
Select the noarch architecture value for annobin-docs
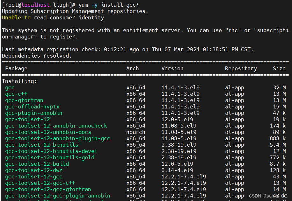135,132
